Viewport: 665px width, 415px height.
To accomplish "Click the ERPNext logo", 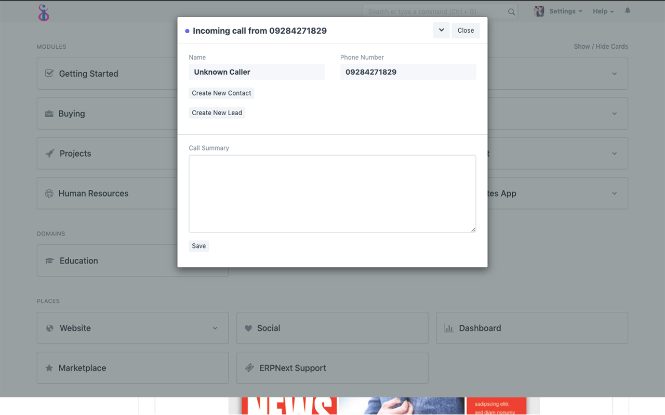I will (44, 11).
